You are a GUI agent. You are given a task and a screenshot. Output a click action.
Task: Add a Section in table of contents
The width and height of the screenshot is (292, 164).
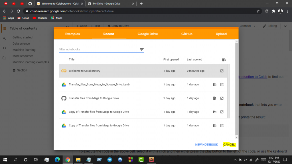[20, 70]
